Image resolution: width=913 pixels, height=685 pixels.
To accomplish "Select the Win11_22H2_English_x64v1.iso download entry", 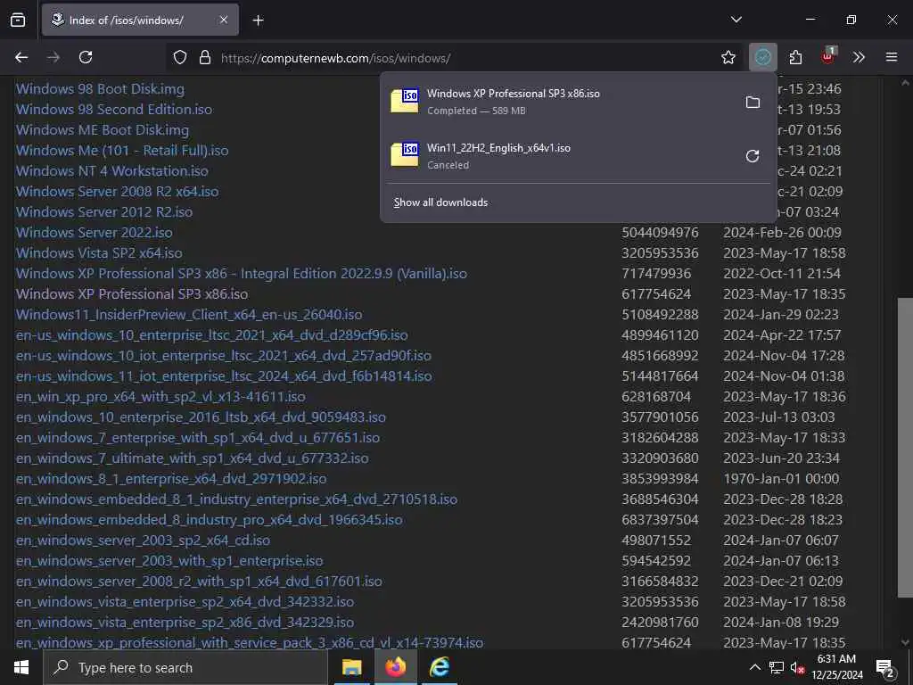I will click(x=559, y=156).
